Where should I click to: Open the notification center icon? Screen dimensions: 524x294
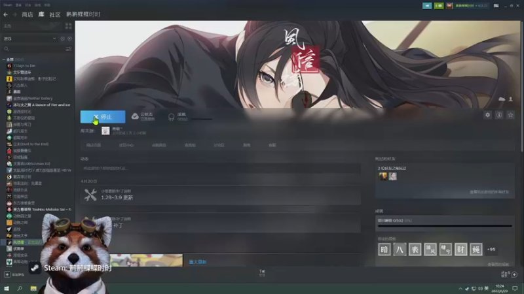point(515,288)
